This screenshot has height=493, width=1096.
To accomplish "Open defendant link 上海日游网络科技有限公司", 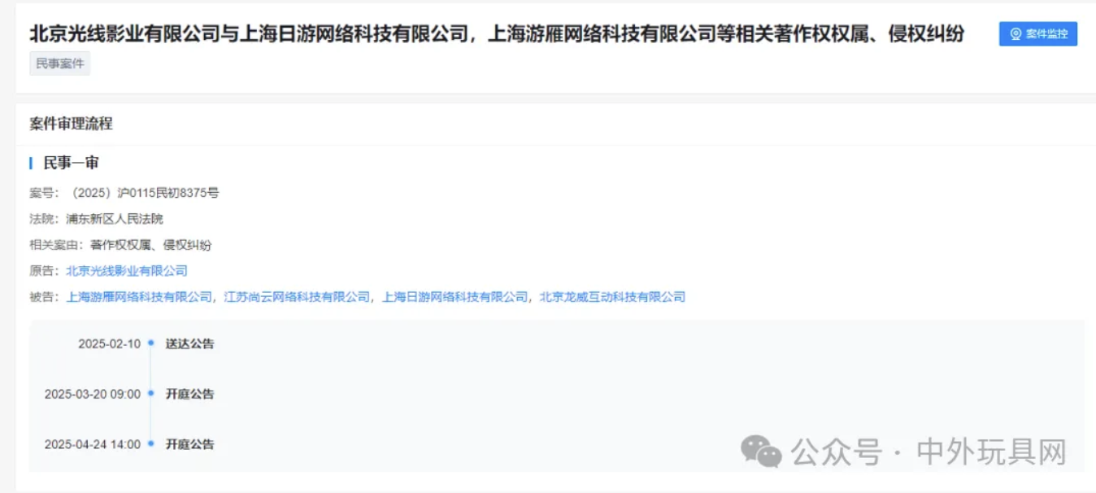I will point(455,297).
